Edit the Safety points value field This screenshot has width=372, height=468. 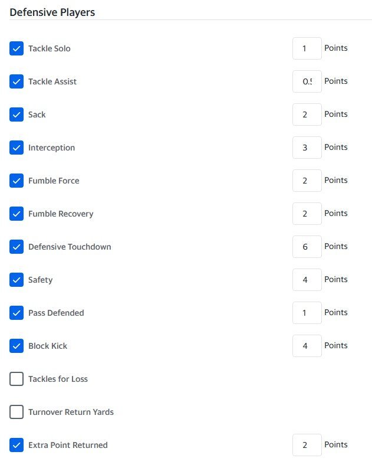pos(307,280)
